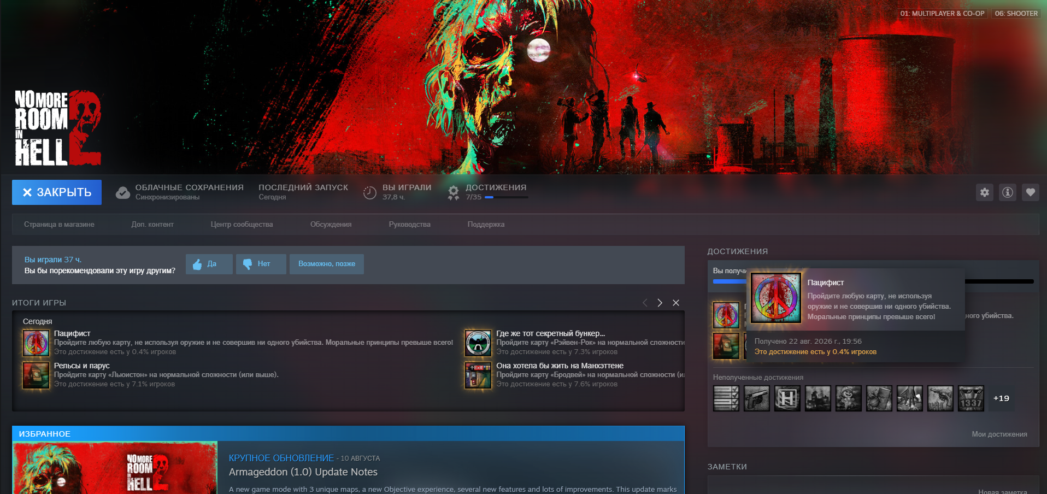Click progress bar in ДОСТИЖЕНИЯ sidebar panel
This screenshot has height=494, width=1047.
(x=873, y=281)
